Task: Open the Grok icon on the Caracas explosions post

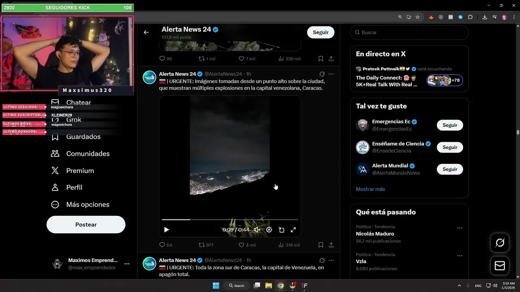Action: (x=322, y=74)
